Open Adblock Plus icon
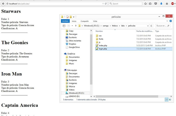The width and height of the screenshot is (176, 116). point(173,4)
